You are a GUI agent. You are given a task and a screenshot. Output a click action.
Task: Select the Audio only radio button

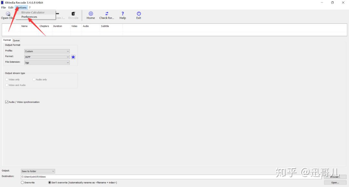34,79
